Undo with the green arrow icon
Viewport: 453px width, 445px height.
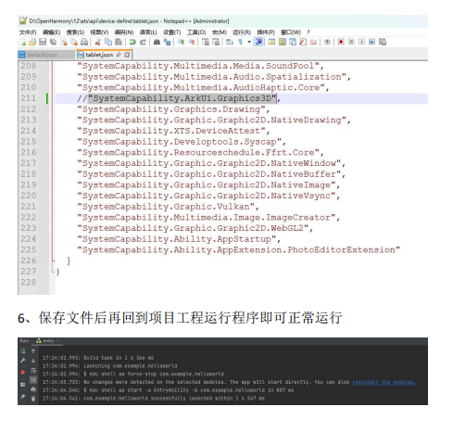click(x=132, y=42)
